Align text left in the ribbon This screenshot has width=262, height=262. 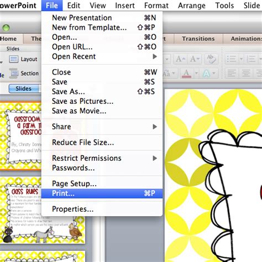pos(232,73)
